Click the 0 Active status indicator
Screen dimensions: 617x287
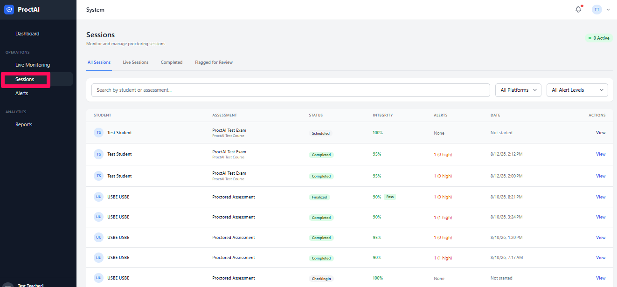point(599,38)
